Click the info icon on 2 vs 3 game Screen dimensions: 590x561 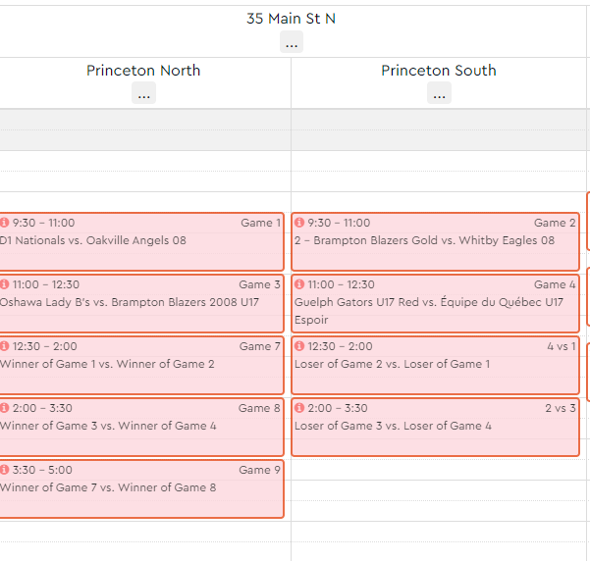point(300,409)
